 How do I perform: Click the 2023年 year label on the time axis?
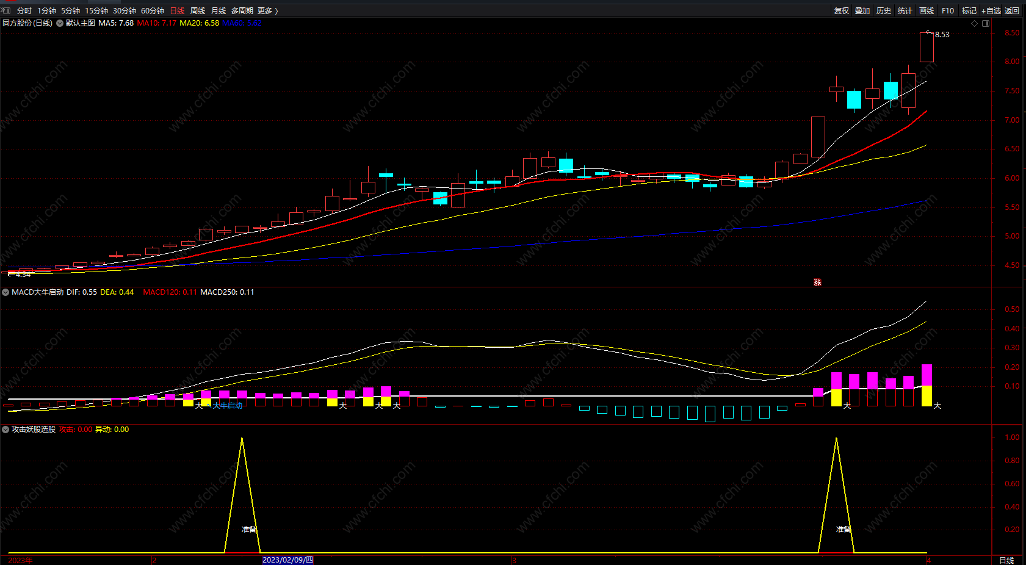click(21, 560)
